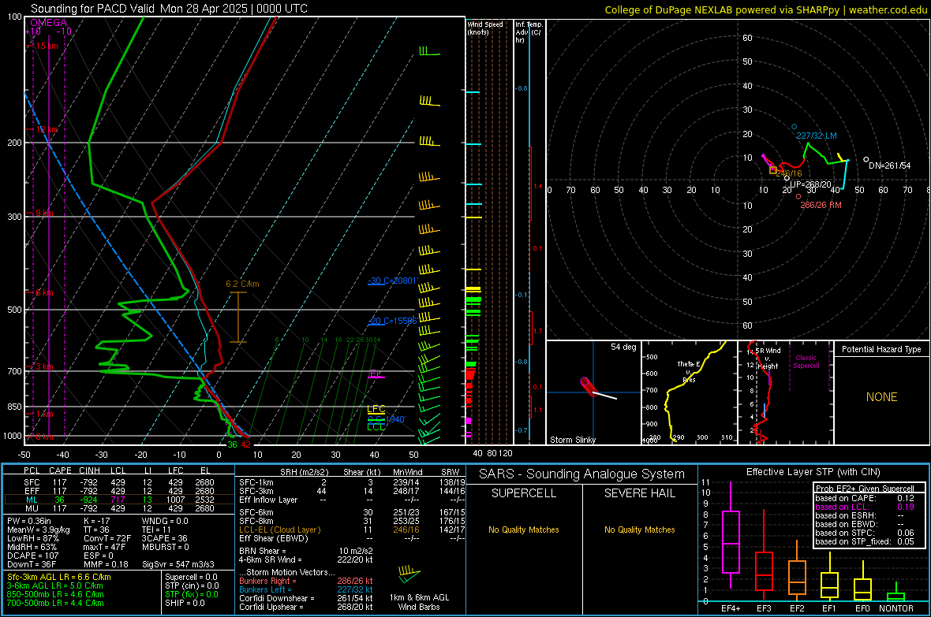931x617 pixels.
Task: Click the PACD sounding title text
Action: (x=169, y=9)
